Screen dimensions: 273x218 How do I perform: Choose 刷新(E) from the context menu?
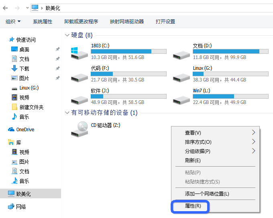point(215,160)
